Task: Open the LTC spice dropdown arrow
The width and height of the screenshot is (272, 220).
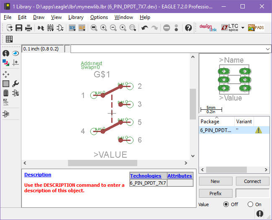Action: coord(243,28)
